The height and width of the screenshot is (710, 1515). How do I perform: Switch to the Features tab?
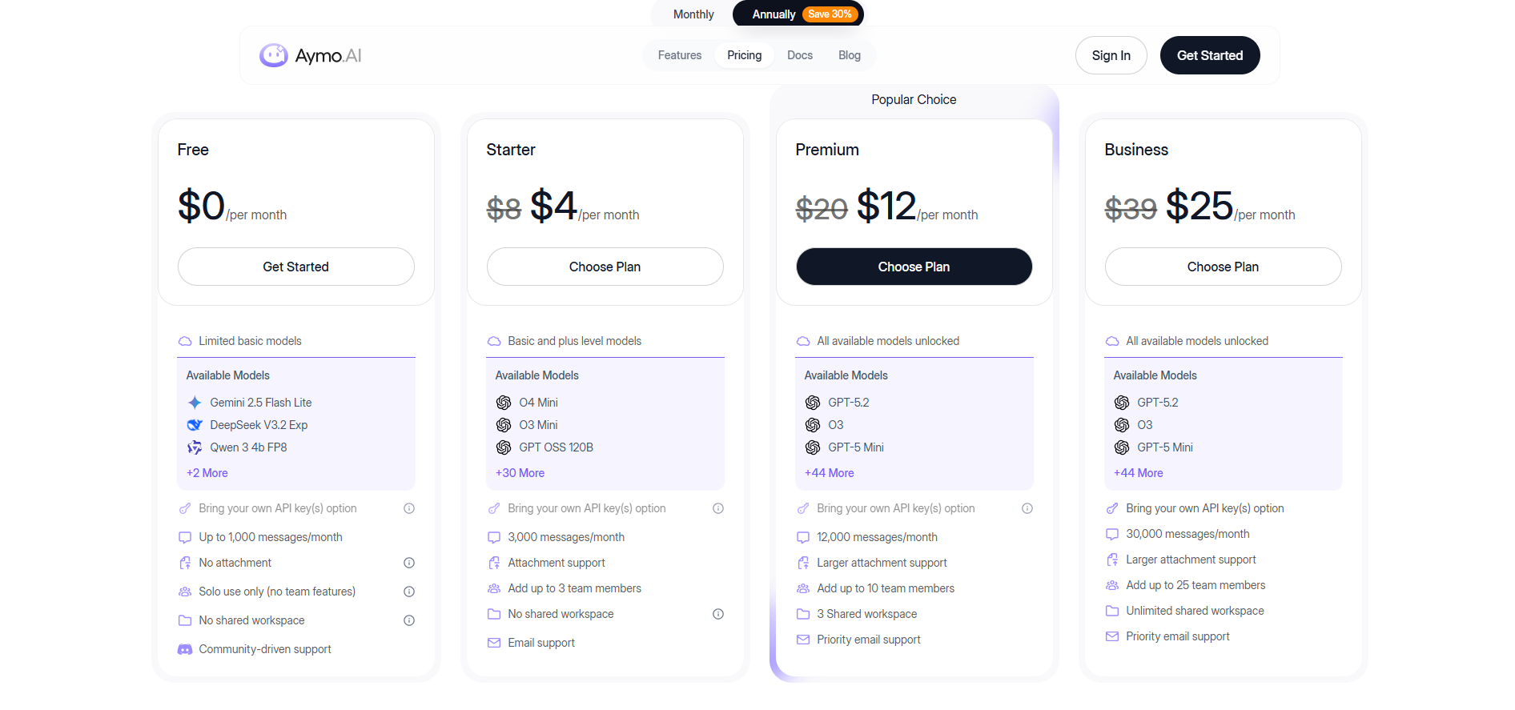click(679, 55)
